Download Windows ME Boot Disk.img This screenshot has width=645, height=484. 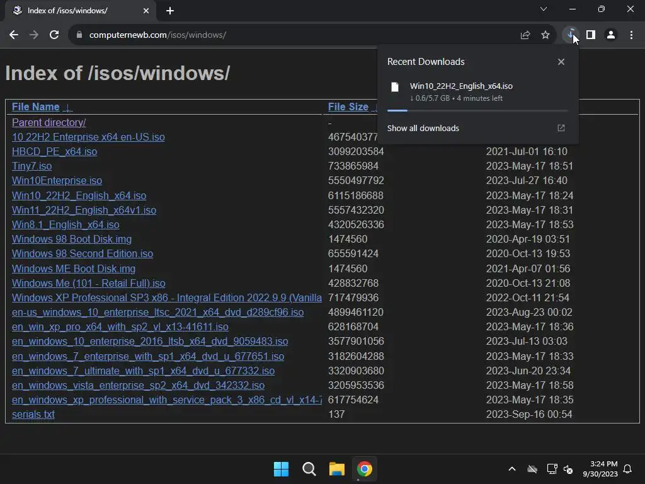coord(74,268)
